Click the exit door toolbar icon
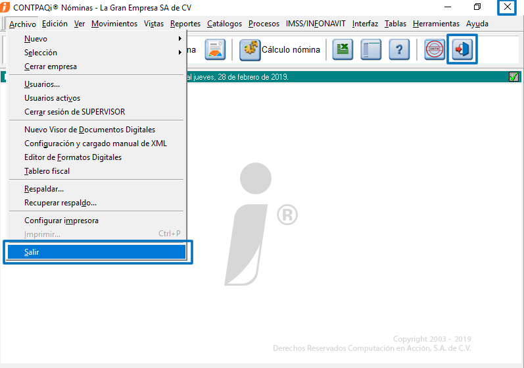Viewport: 524px width, 368px height. coord(462,49)
